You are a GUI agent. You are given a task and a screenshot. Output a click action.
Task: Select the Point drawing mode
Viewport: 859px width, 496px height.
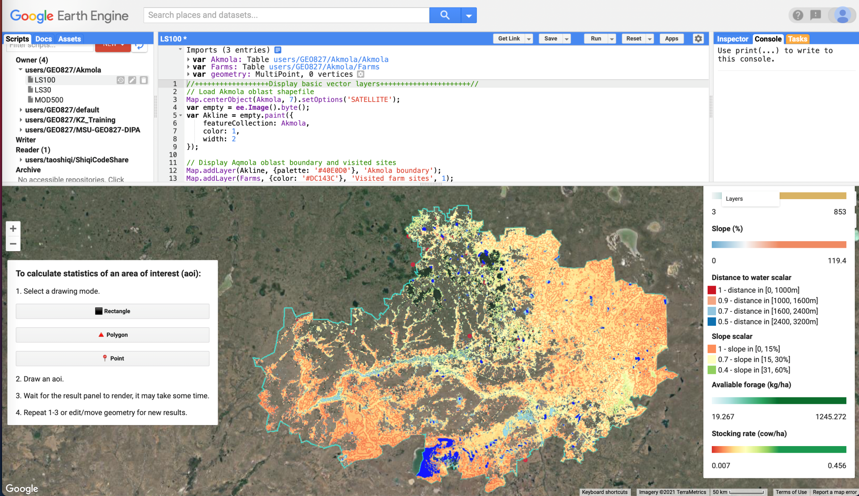112,358
